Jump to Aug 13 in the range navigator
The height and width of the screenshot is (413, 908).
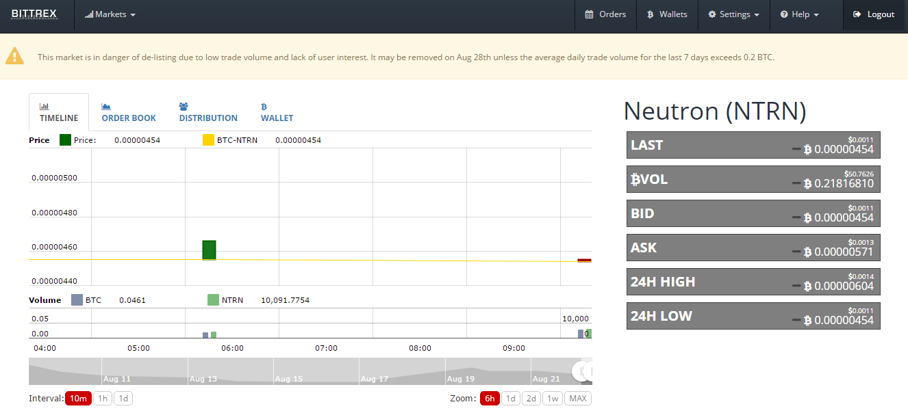click(203, 379)
